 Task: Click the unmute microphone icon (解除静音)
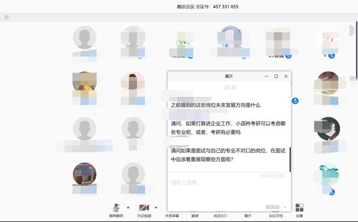tap(116, 208)
